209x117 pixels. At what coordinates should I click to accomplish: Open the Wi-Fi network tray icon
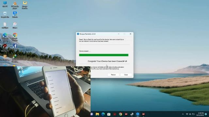click(x=187, y=114)
